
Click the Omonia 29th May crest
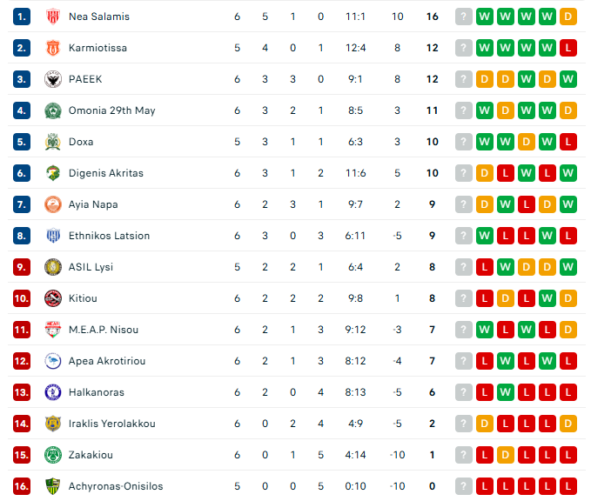coord(52,110)
